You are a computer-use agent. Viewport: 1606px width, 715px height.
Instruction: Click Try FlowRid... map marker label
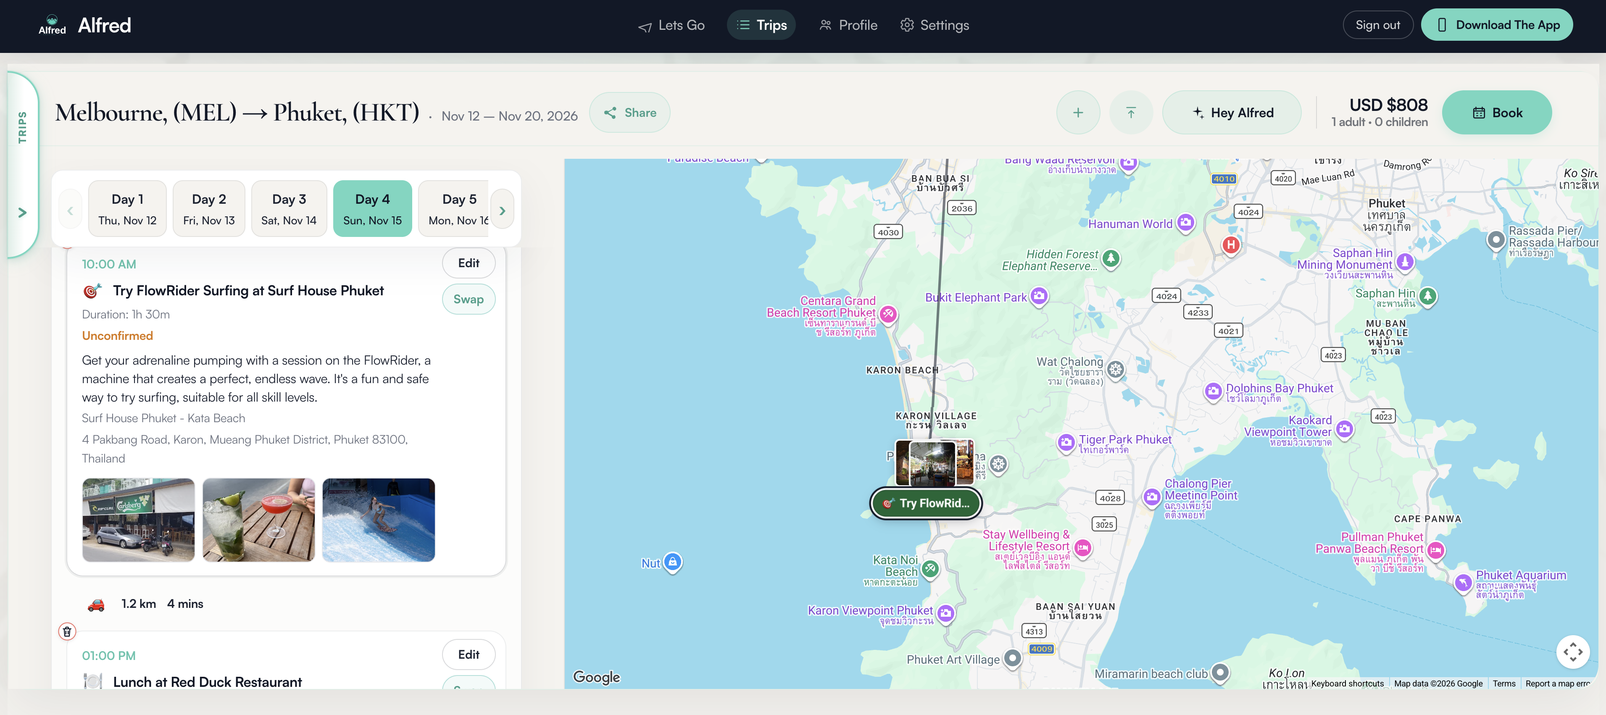(x=927, y=503)
